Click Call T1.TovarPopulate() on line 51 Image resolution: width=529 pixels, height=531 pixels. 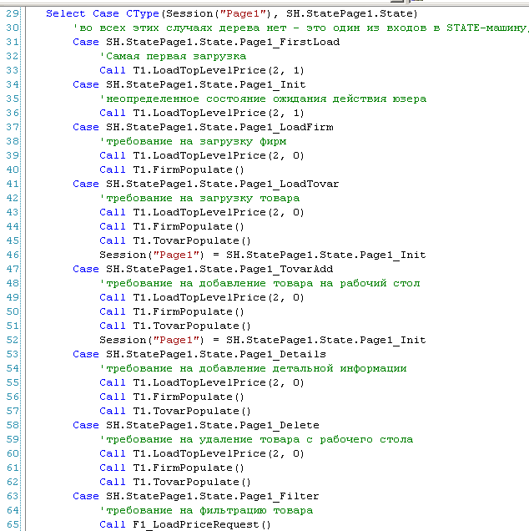click(175, 326)
